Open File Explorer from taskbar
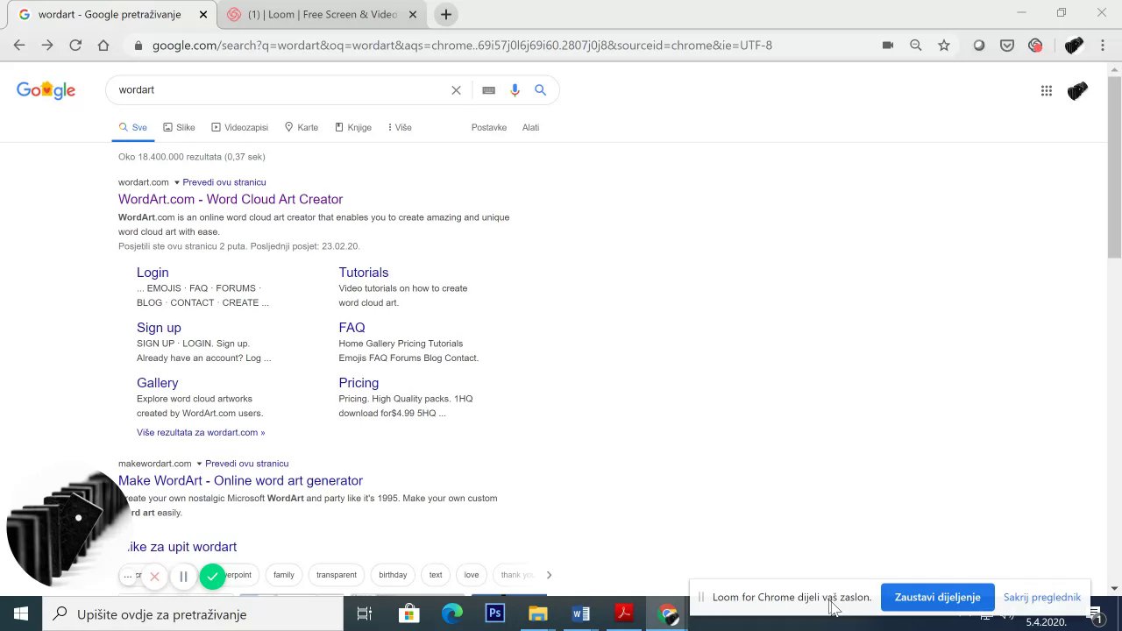 (538, 614)
